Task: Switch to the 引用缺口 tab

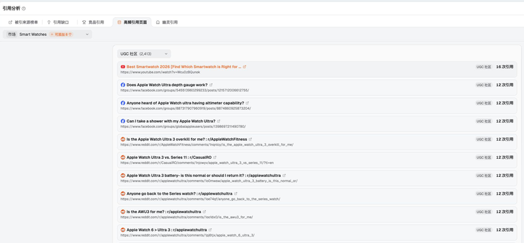Action: [58, 22]
